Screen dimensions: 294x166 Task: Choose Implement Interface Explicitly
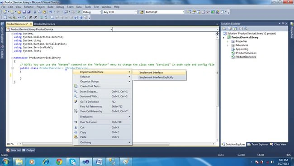159,77
